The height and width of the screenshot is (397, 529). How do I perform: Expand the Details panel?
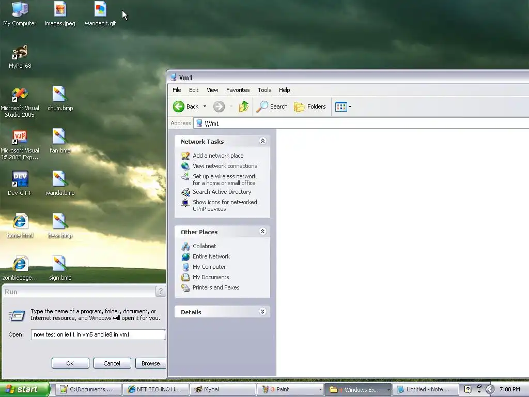pyautogui.click(x=263, y=312)
